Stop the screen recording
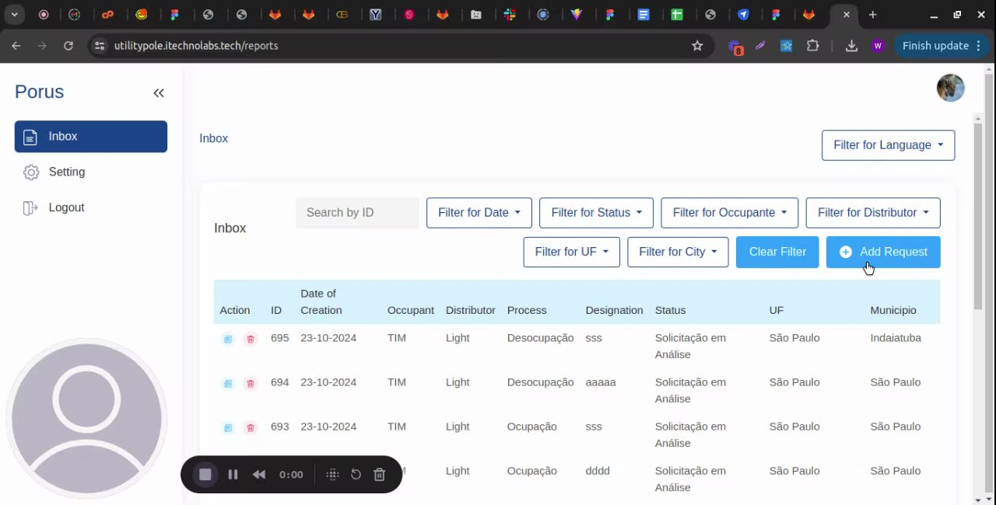 [205, 475]
